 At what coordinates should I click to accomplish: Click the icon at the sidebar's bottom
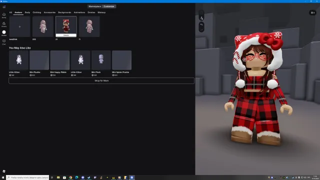tap(4, 171)
